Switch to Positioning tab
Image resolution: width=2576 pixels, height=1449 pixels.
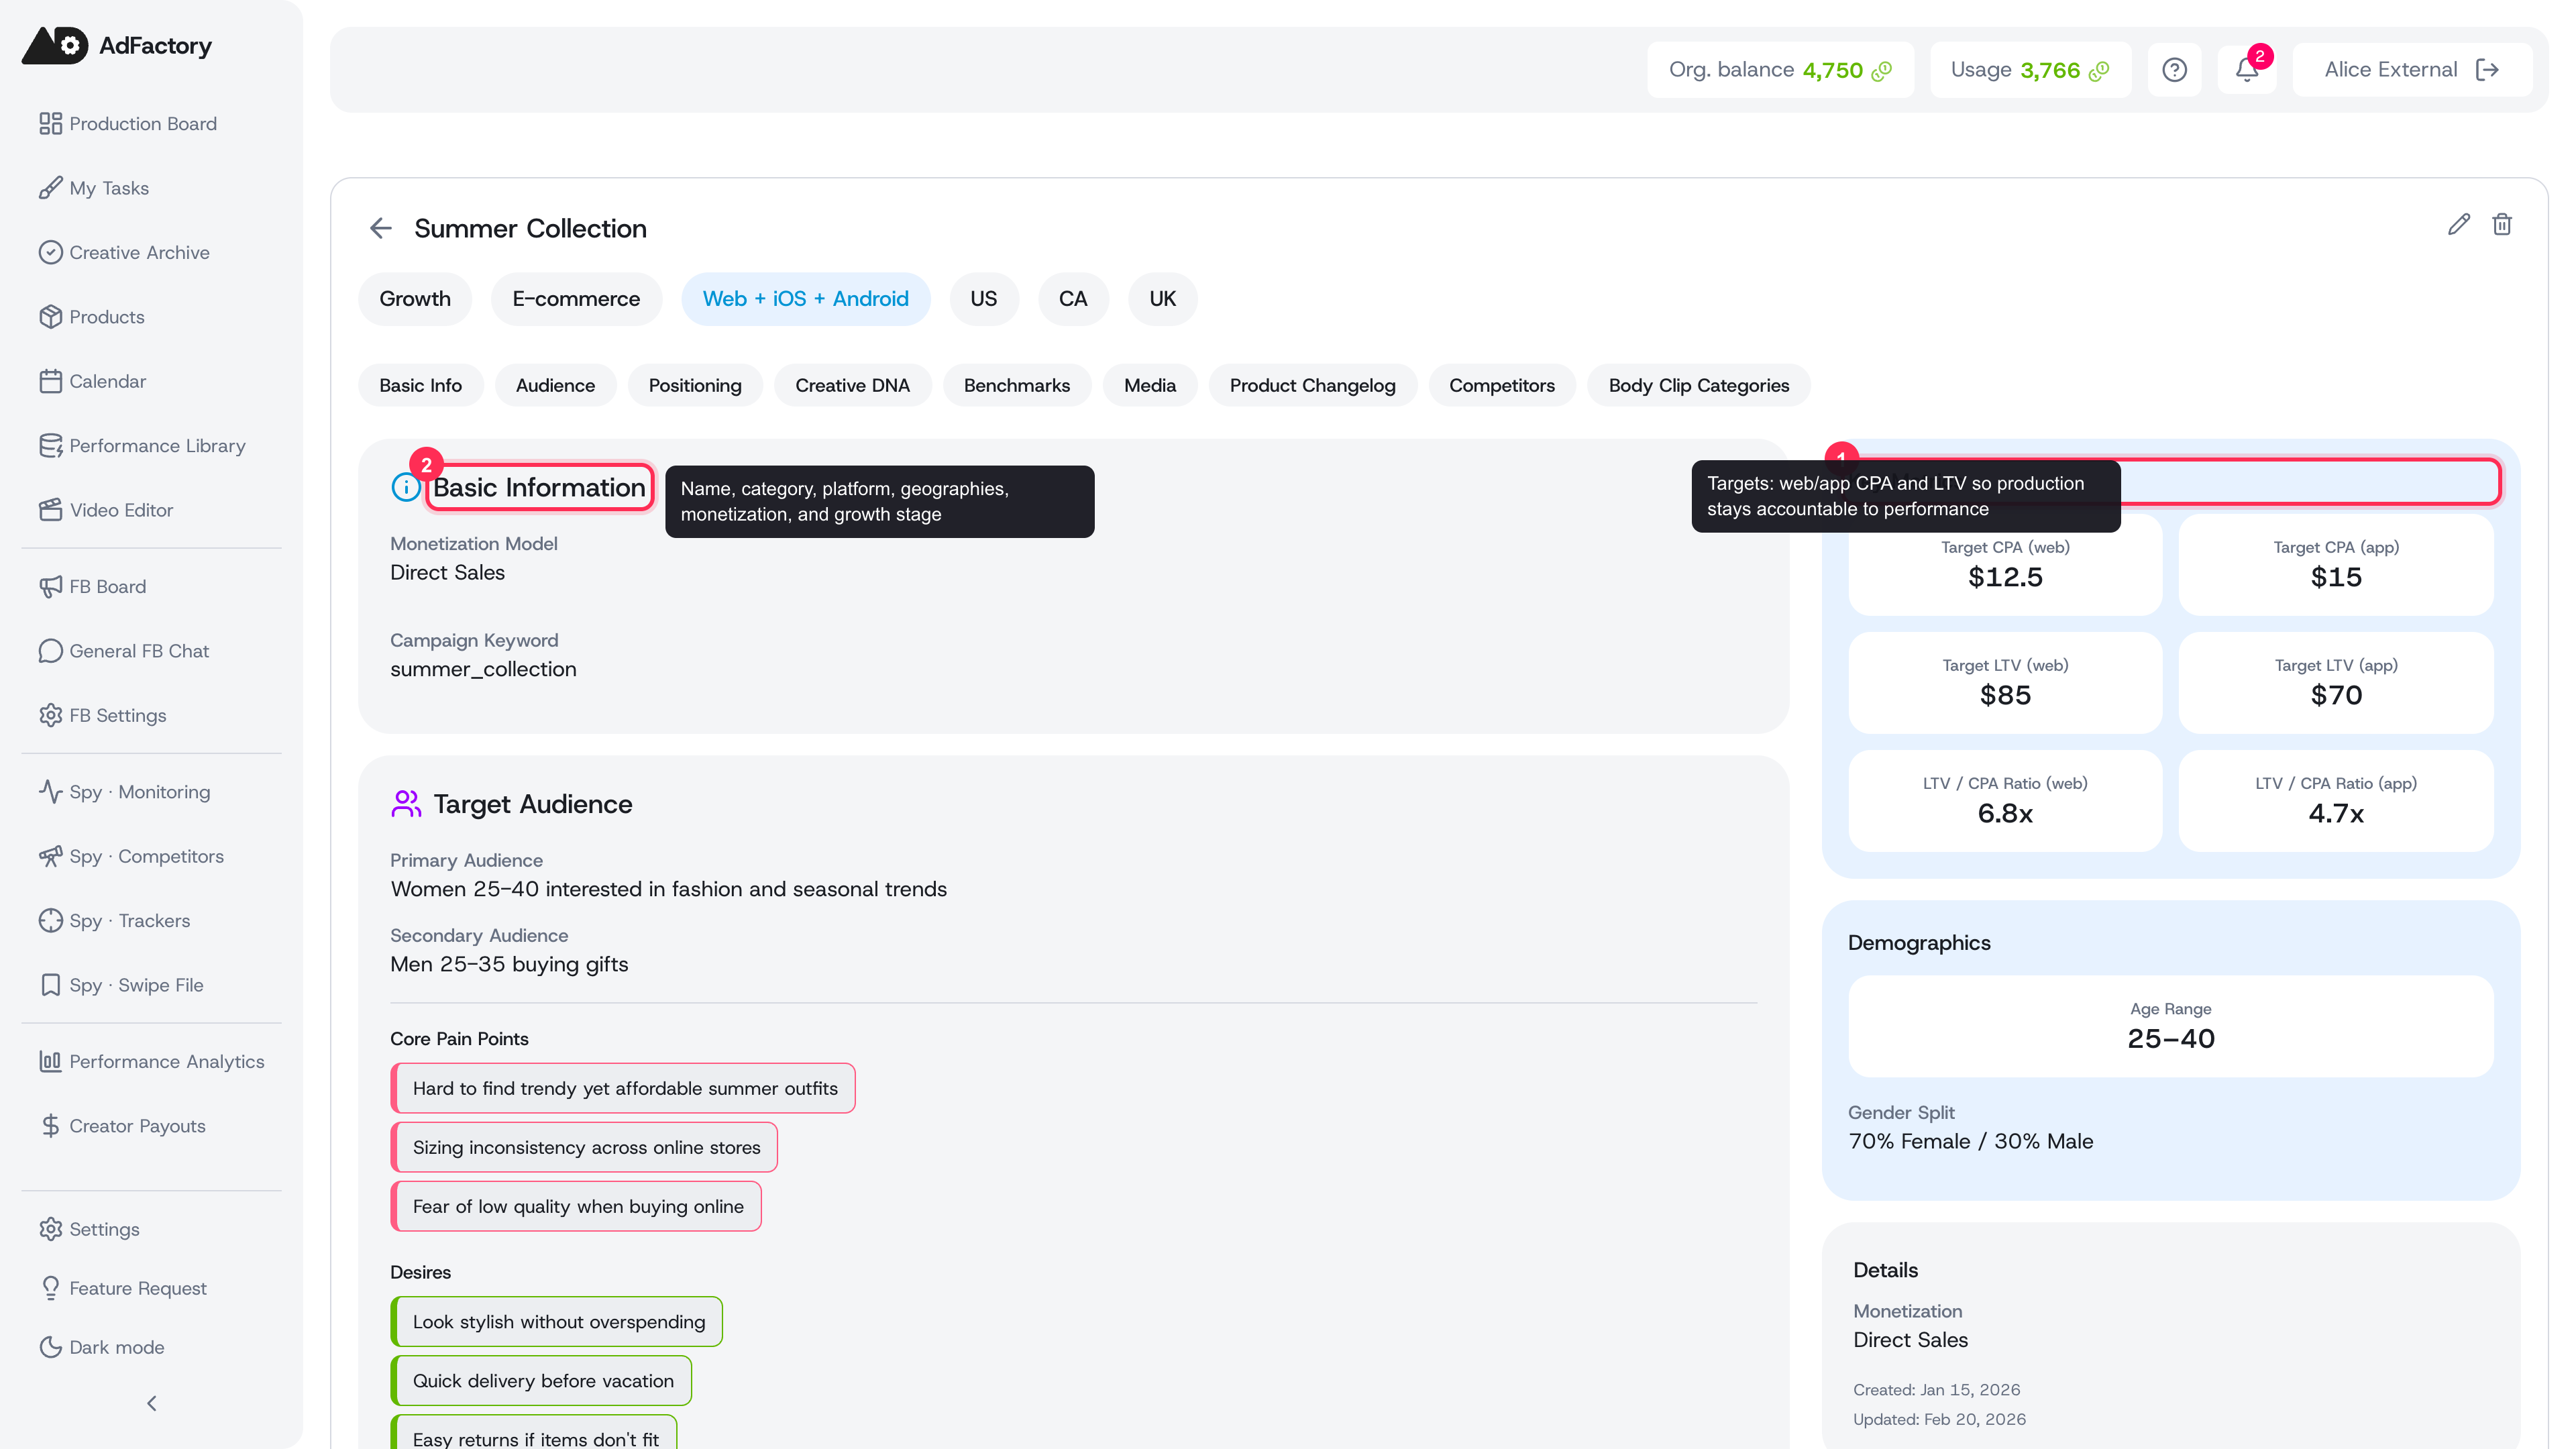695,385
